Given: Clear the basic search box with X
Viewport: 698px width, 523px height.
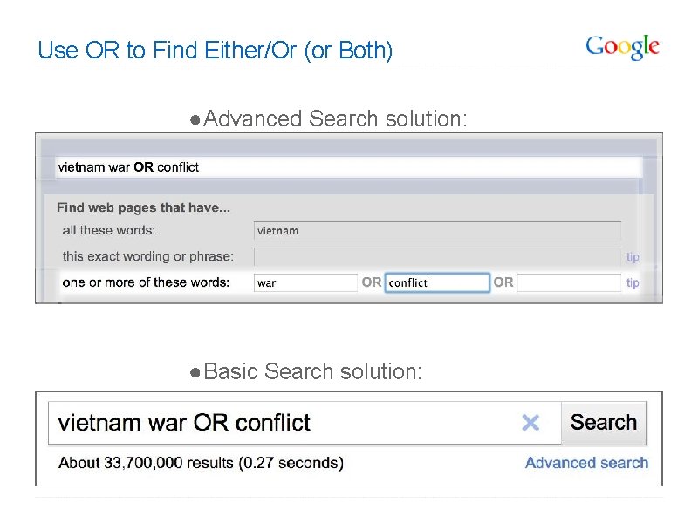Looking at the screenshot, I should click(x=530, y=423).
